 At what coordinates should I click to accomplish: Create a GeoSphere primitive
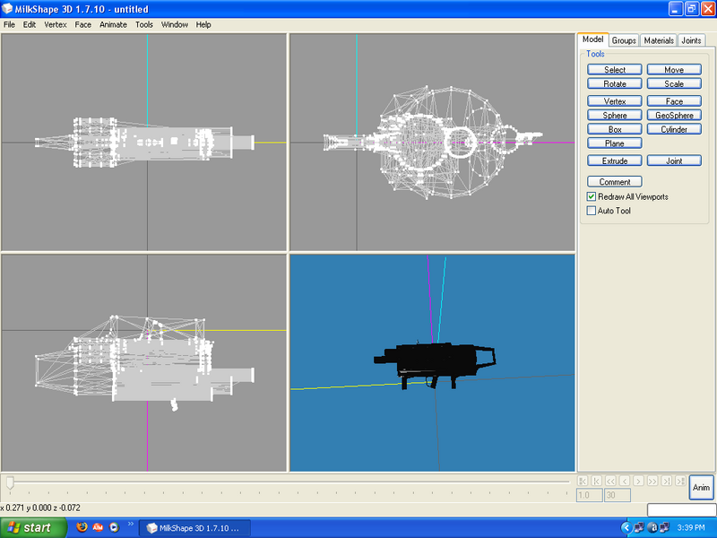tap(674, 116)
